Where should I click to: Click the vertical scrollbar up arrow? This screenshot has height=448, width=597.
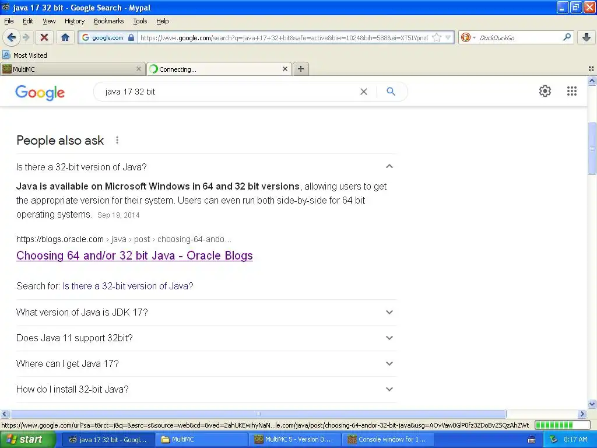(592, 80)
